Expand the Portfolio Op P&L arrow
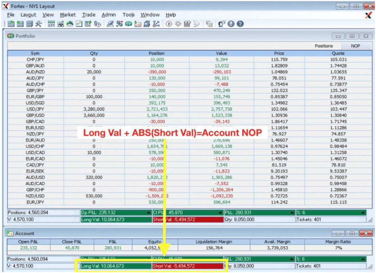This screenshot has width=376, height=273. (149, 213)
